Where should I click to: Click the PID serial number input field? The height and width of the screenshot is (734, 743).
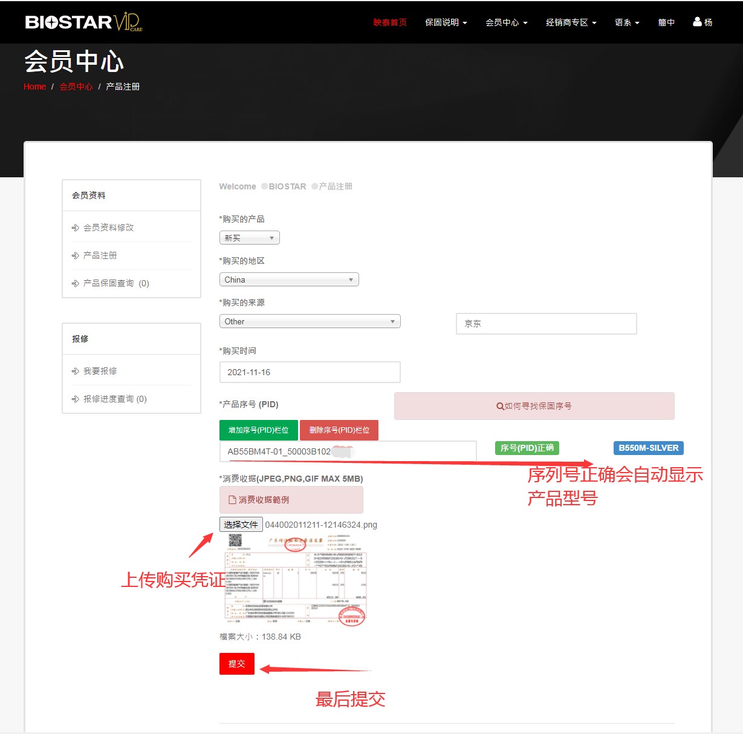[x=348, y=451]
